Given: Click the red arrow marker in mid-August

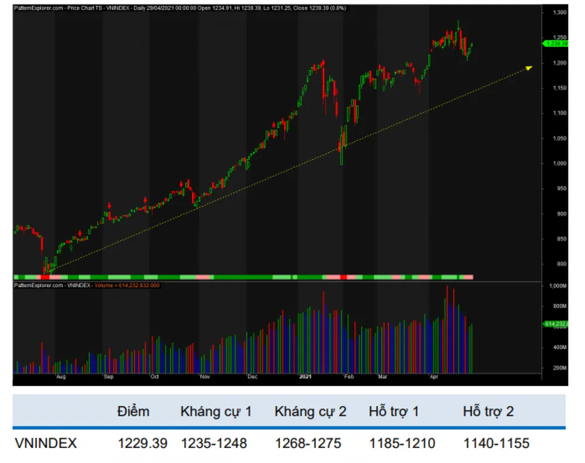Looking at the screenshot, I should (80, 233).
